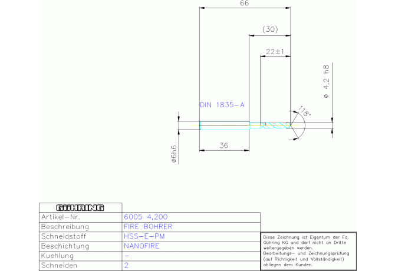The width and height of the screenshot is (395, 271).
Task: Click the Gühring logo in table header
Action: (x=80, y=207)
